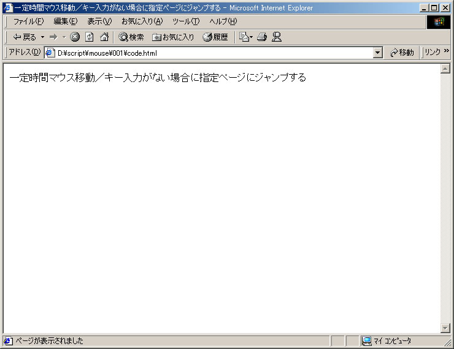454x349 pixels.
Task: Open the 編集(E) menu
Action: click(x=66, y=21)
